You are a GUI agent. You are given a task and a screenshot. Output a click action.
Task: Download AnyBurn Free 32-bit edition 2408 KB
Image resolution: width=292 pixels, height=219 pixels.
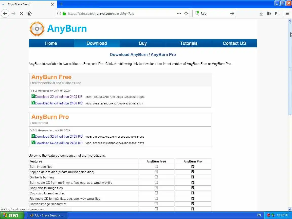click(59, 97)
